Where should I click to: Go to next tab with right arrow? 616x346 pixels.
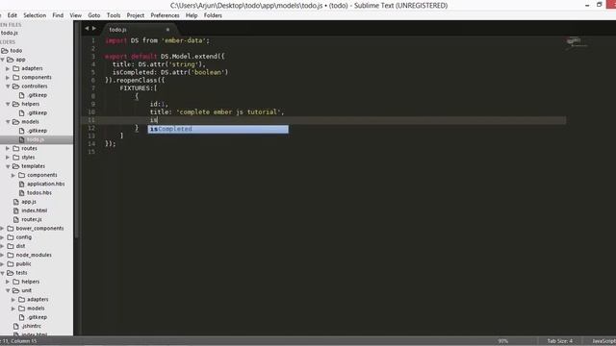click(x=94, y=28)
